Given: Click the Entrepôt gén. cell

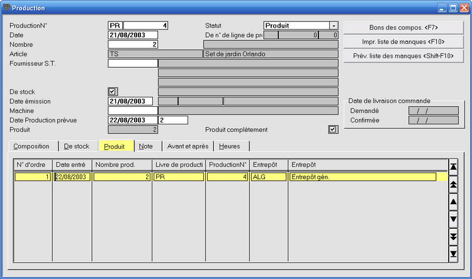Looking at the screenshot, I should pos(362,177).
